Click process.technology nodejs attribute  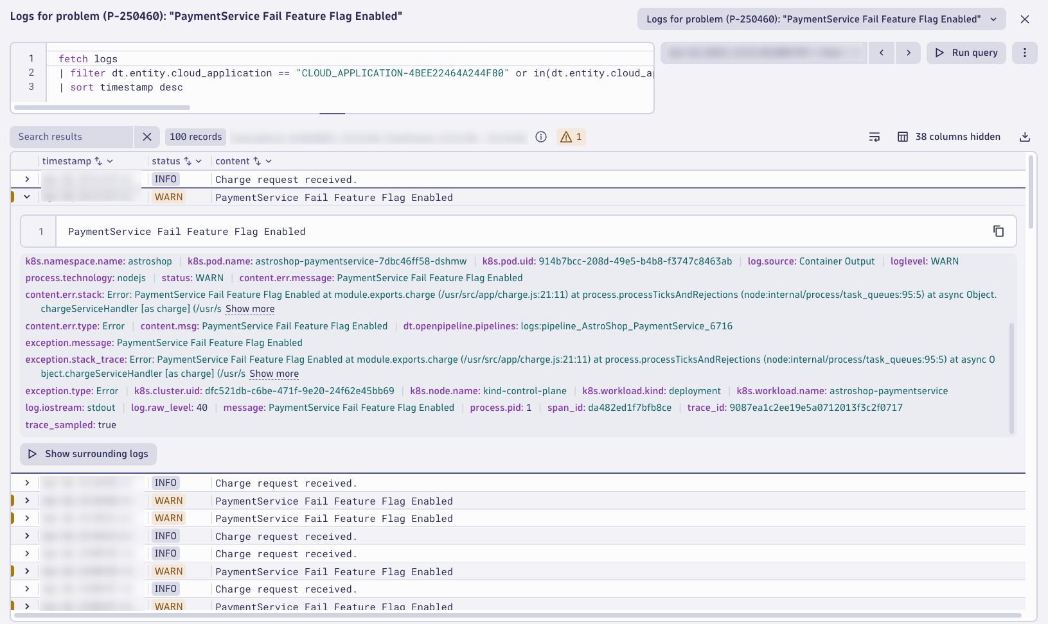pyautogui.click(x=85, y=278)
